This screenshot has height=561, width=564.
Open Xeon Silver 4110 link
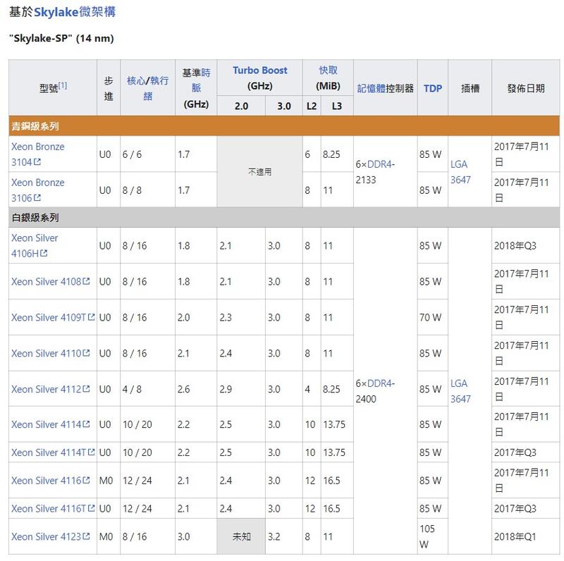click(x=47, y=354)
